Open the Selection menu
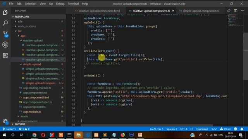The image size is (248, 139). [30, 3]
